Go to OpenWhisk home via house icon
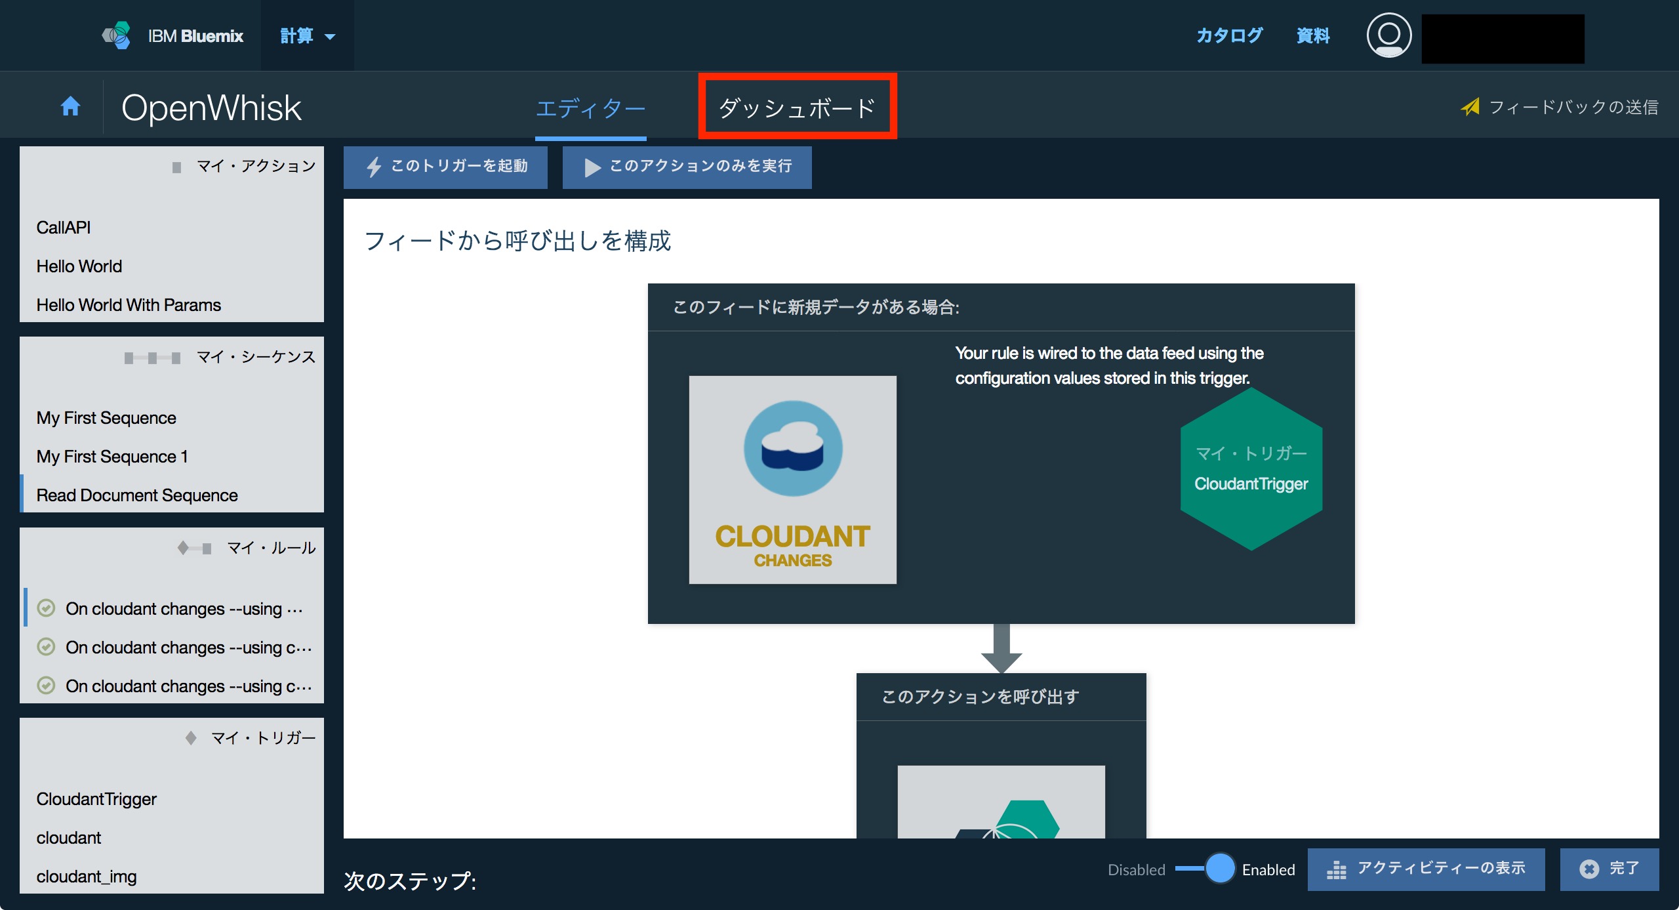The image size is (1679, 910). [x=70, y=106]
